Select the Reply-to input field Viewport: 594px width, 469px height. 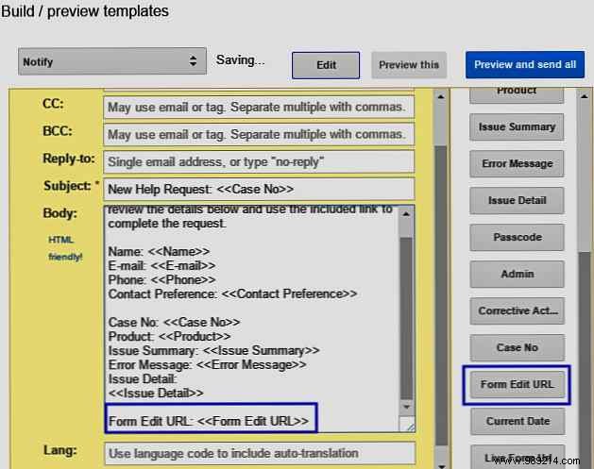(x=258, y=161)
